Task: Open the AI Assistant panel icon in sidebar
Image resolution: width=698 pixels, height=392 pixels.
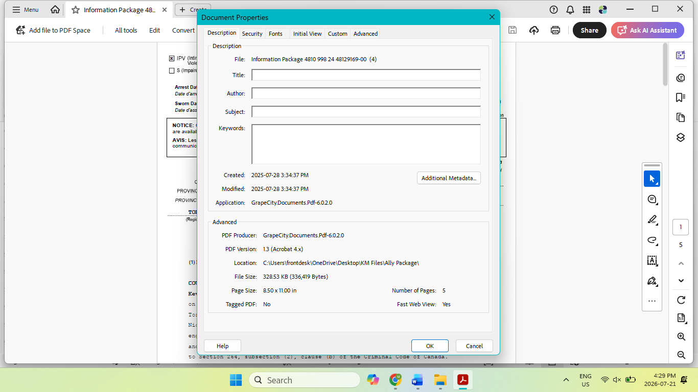Action: [681, 55]
